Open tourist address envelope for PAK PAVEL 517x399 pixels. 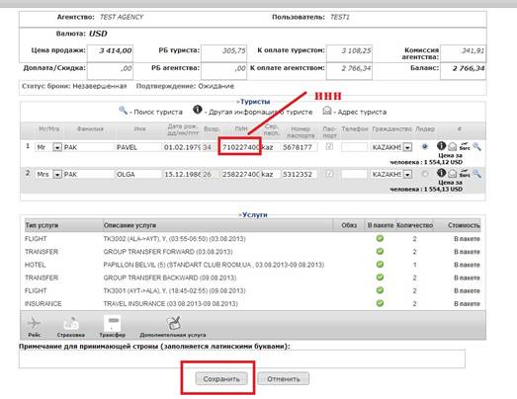click(x=453, y=146)
